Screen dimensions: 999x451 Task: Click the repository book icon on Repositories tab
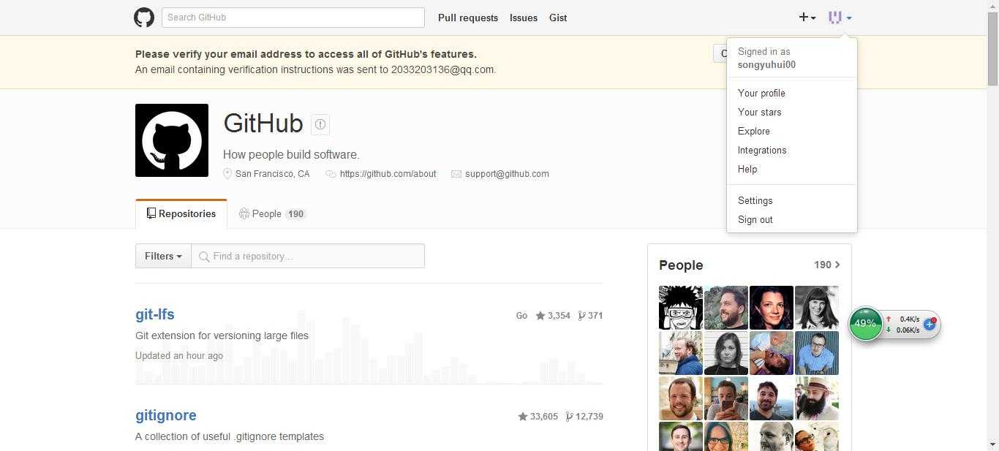pyautogui.click(x=151, y=213)
